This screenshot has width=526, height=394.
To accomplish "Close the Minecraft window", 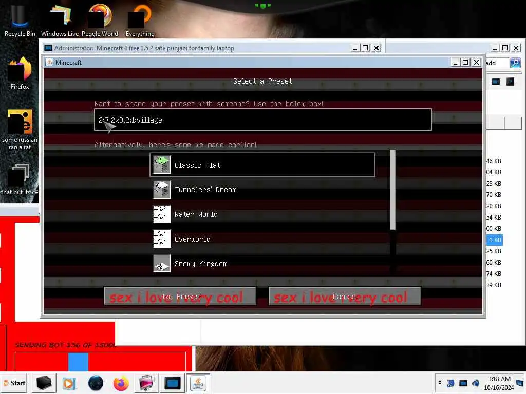I will coord(476,62).
